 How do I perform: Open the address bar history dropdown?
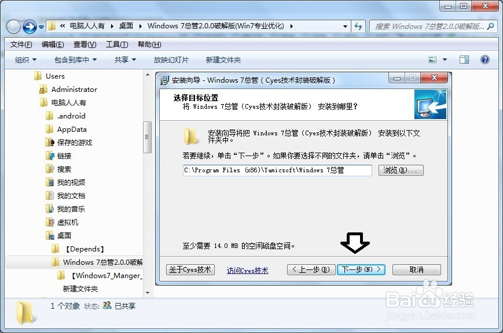click(x=345, y=26)
